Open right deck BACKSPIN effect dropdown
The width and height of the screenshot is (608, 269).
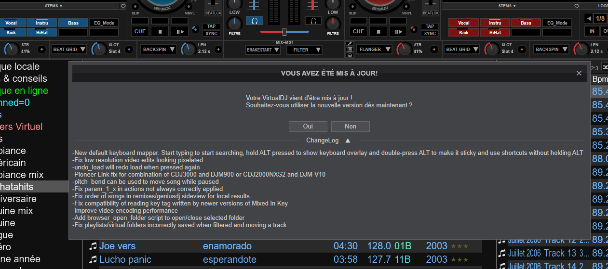point(552,49)
